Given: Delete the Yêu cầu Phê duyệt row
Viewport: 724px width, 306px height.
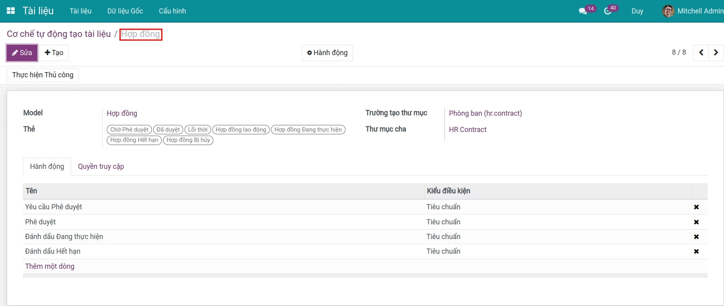Looking at the screenshot, I should point(696,207).
